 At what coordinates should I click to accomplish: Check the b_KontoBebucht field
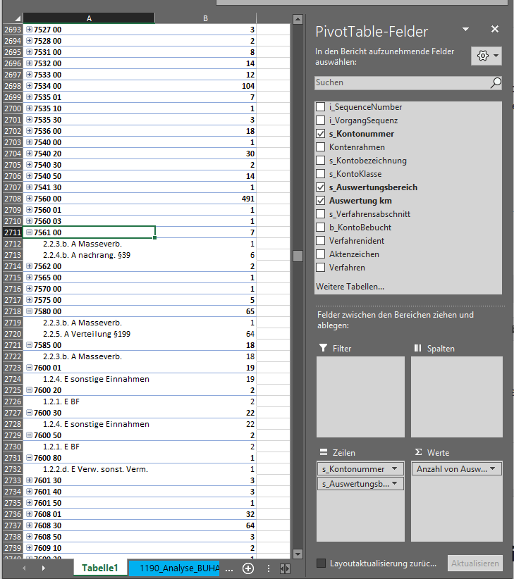coord(321,228)
